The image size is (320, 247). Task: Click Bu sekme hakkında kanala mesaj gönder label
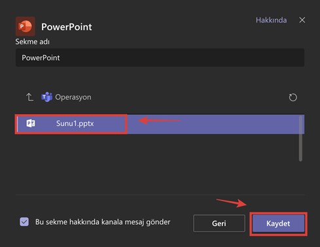(103, 222)
